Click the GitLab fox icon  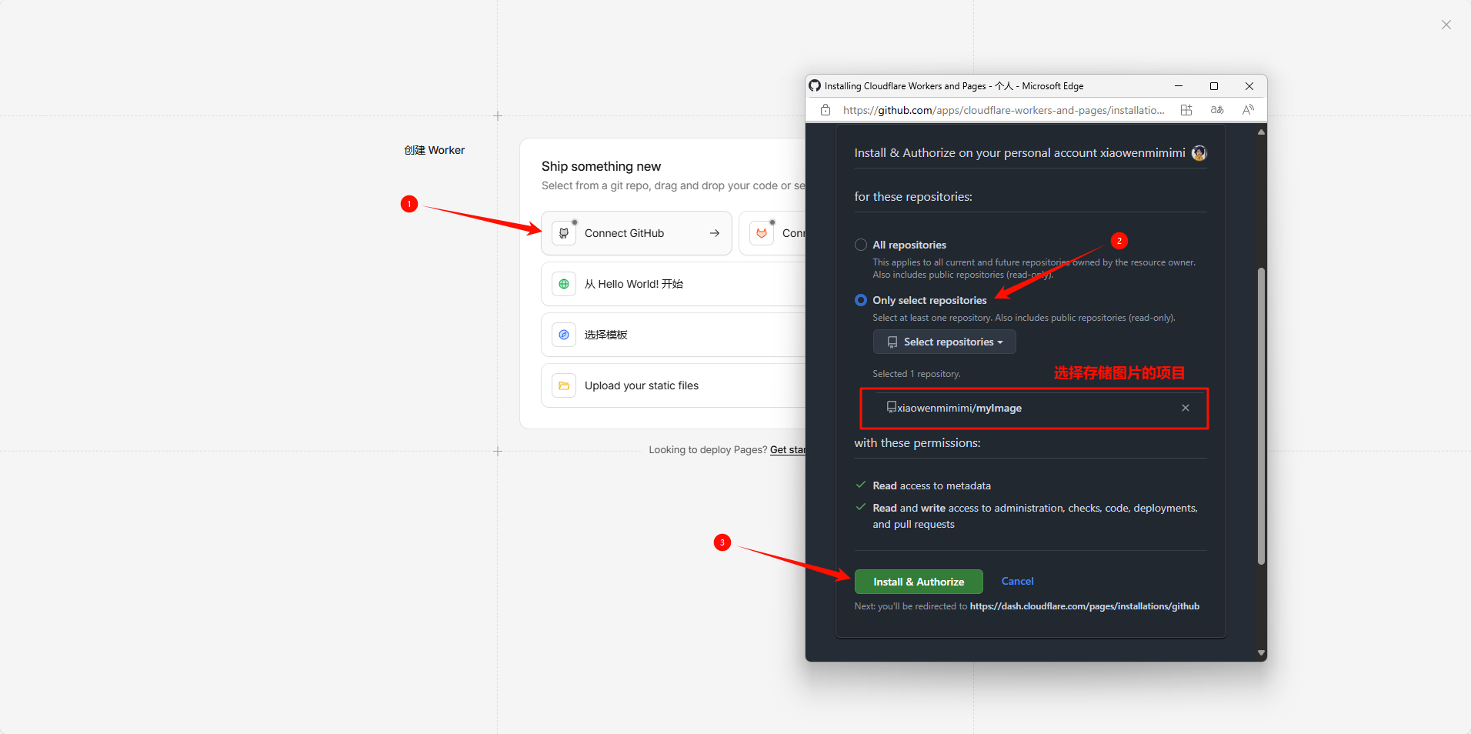762,233
